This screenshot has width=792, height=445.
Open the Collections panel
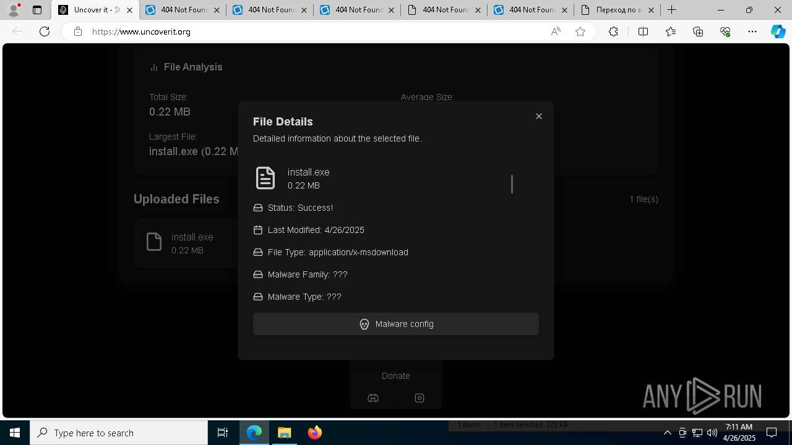click(x=698, y=32)
